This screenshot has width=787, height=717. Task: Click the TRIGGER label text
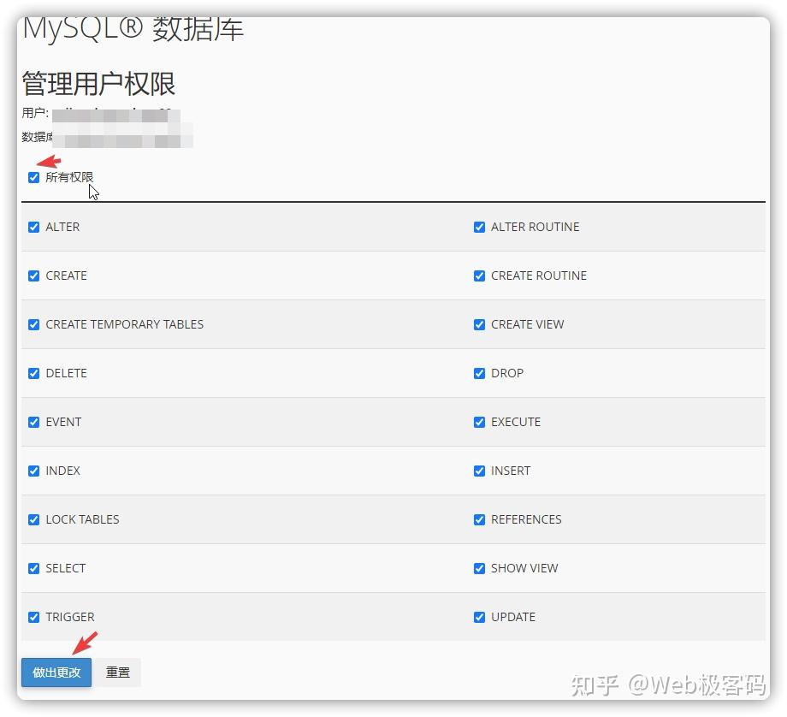click(x=70, y=617)
